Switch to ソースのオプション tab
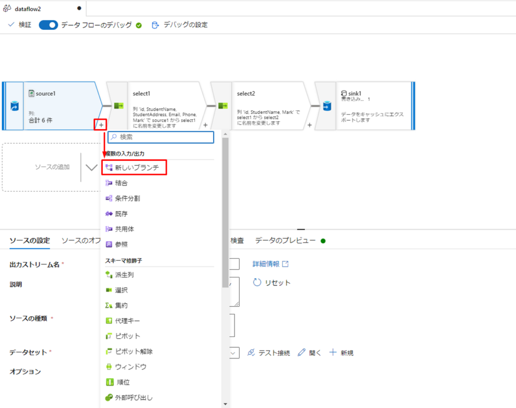The height and width of the screenshot is (408, 516). [x=81, y=241]
